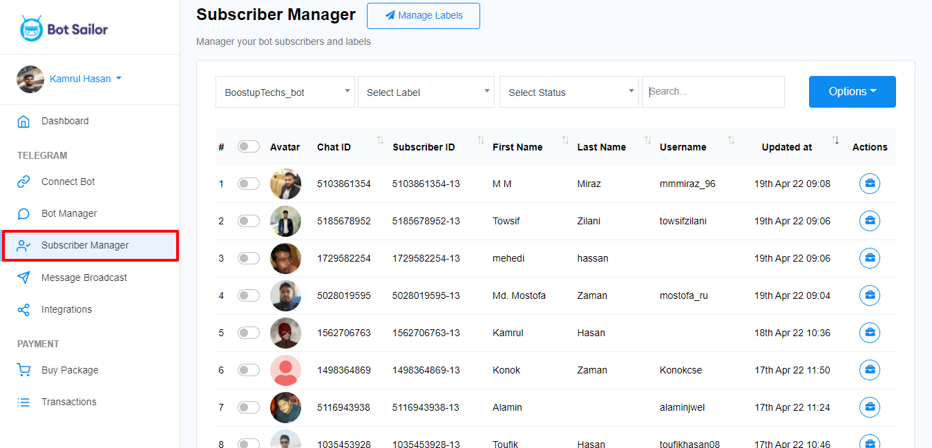Enable toggle for M M Miraz row
This screenshot has height=448, width=932.
[249, 184]
